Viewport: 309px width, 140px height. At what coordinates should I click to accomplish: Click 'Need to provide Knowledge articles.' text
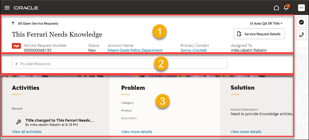tap(262, 114)
